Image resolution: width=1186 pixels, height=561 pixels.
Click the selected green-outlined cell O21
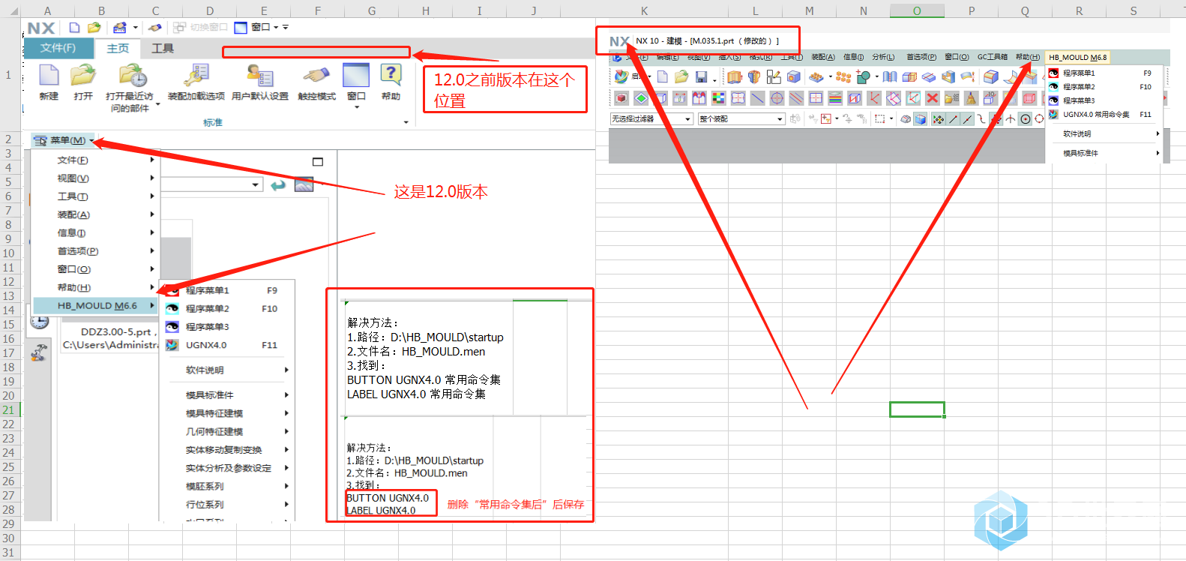point(917,409)
